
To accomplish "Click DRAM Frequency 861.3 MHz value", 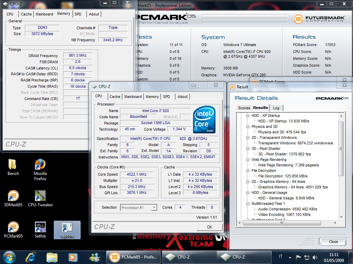I will tap(78, 55).
